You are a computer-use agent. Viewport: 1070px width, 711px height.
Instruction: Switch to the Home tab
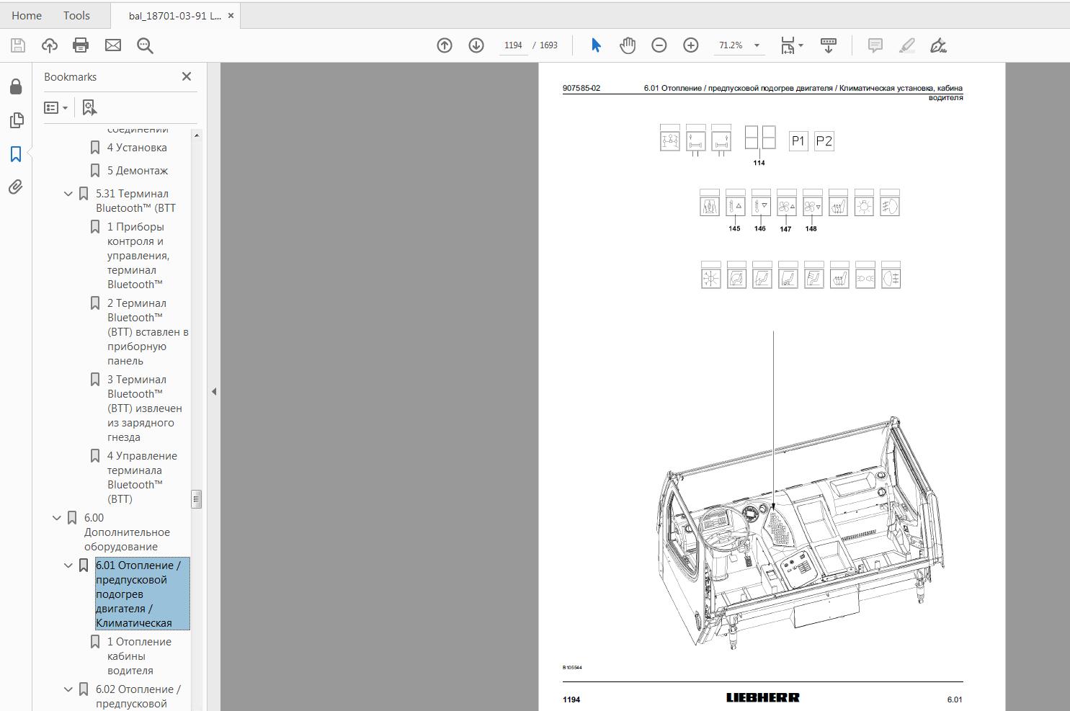point(27,15)
